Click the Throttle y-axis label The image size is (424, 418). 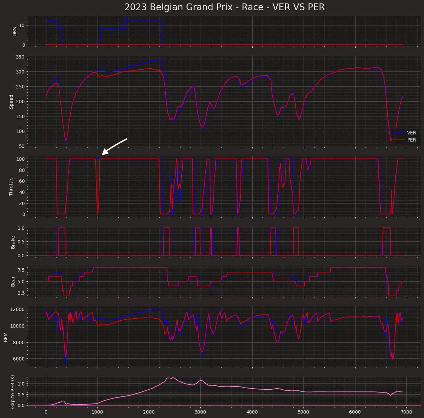(11, 187)
